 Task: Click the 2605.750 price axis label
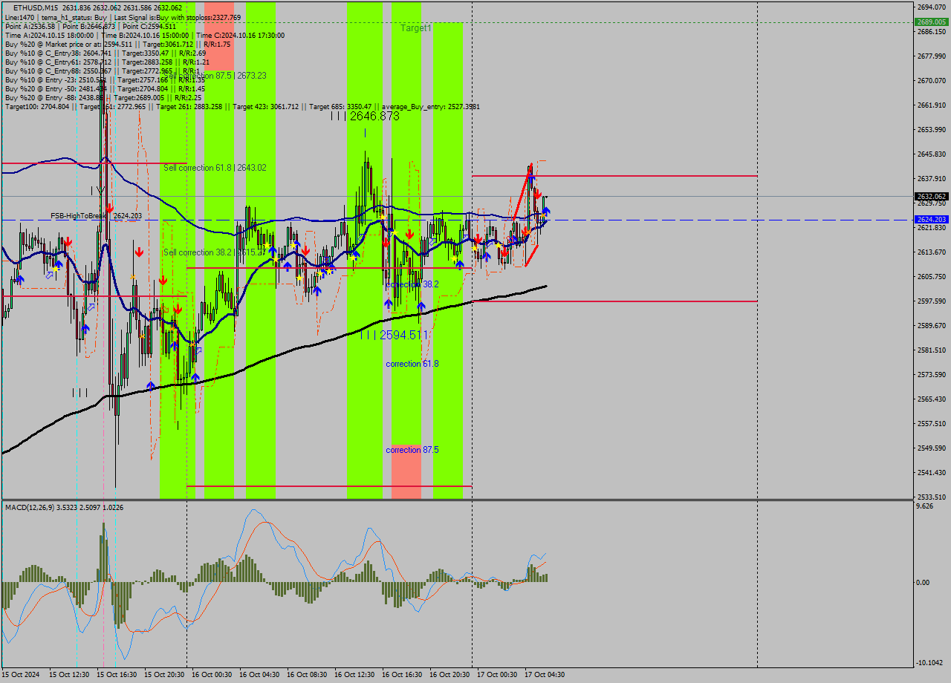coord(931,276)
